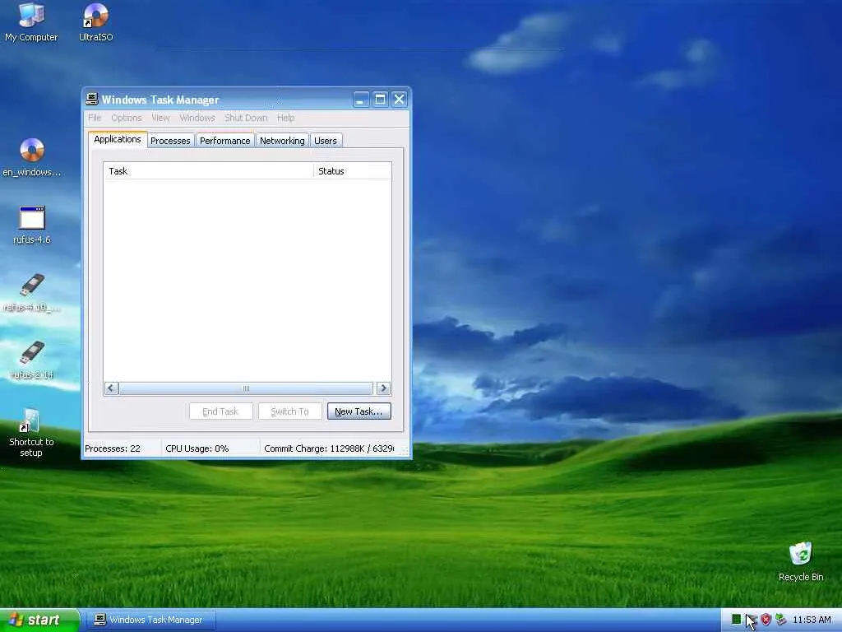Minimize the Windows Task Manager window

coord(361,99)
